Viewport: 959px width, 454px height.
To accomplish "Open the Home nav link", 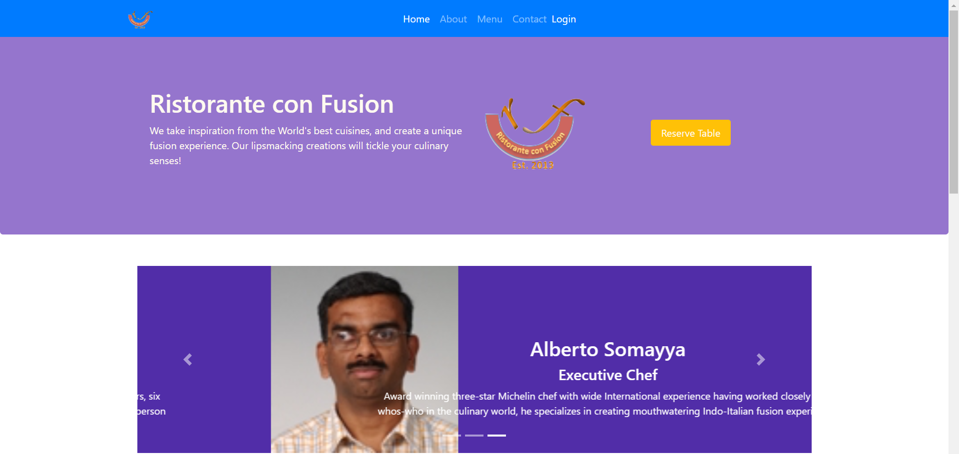I will tap(416, 19).
